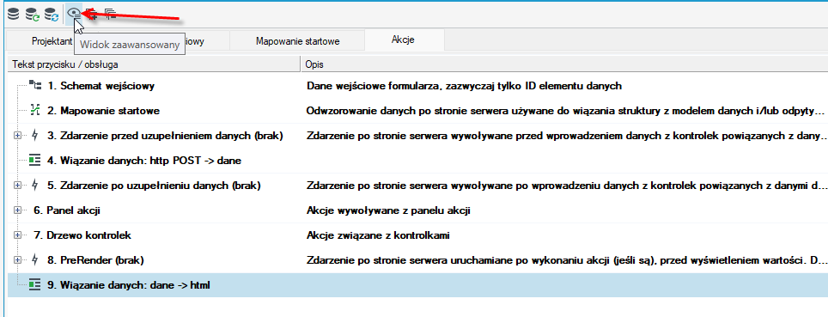Image resolution: width=828 pixels, height=317 pixels.
Task: Click the lightning icon for Zdarzenie po uzupełnieniu
Action: (35, 186)
